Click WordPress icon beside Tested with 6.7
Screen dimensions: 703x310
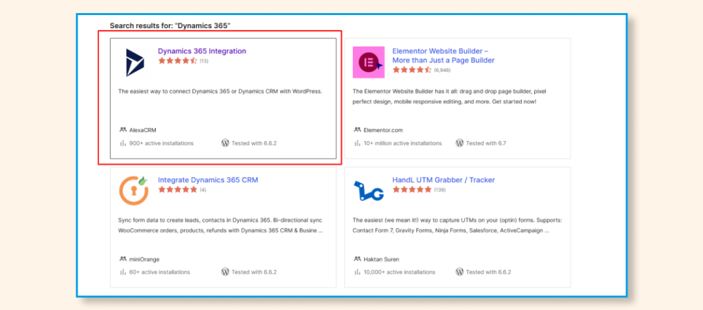pyautogui.click(x=459, y=143)
